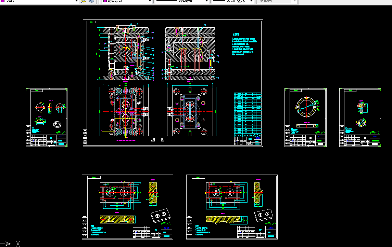Select the upper-left mold section view

click(x=126, y=53)
